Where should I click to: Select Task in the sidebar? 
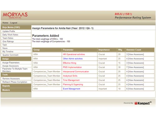[x=16, y=45]
